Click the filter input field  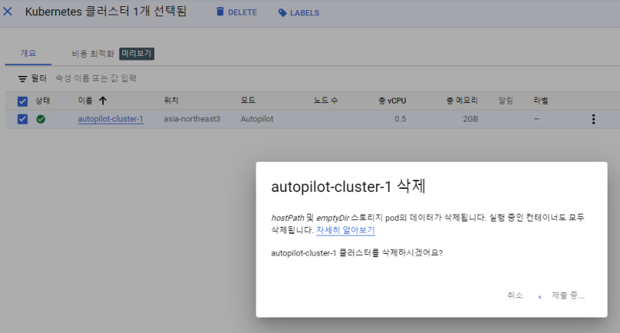tap(155, 79)
